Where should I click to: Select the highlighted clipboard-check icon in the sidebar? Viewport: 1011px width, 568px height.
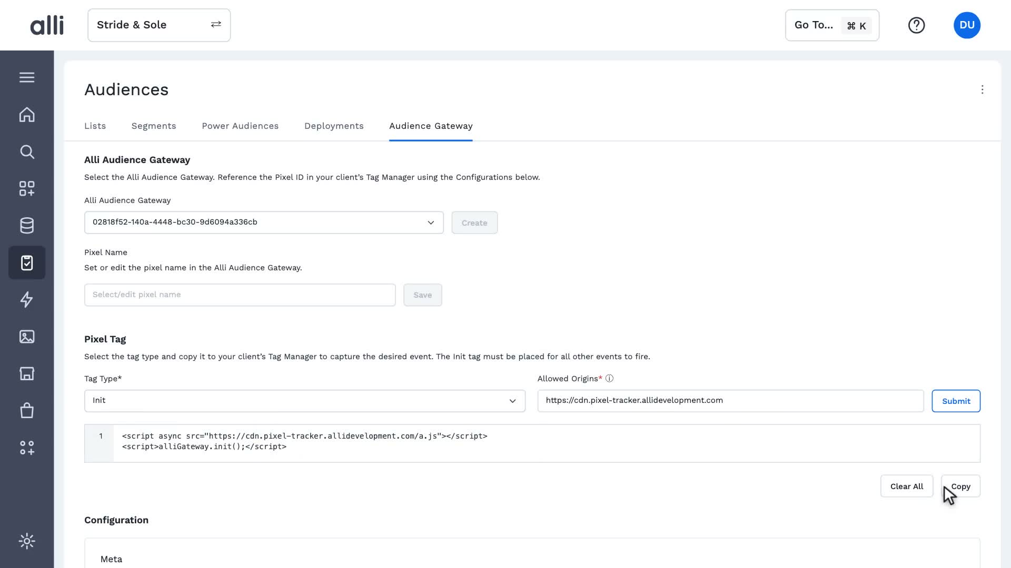pos(27,262)
